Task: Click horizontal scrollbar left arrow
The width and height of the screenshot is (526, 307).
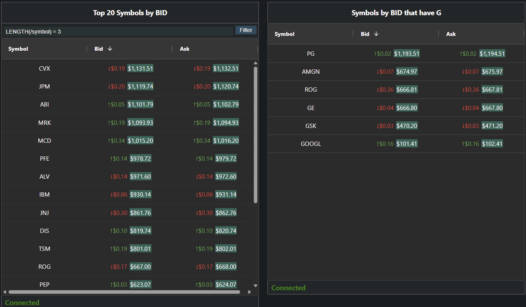Action: pyautogui.click(x=5, y=292)
